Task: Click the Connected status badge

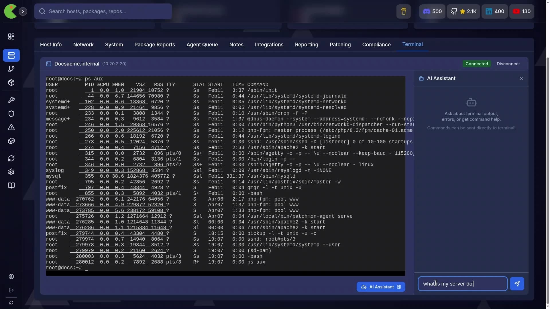Action: coord(477,64)
